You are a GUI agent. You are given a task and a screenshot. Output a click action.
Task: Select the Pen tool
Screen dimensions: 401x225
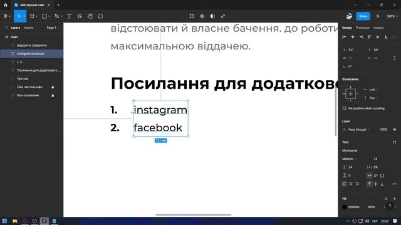tap(57, 16)
